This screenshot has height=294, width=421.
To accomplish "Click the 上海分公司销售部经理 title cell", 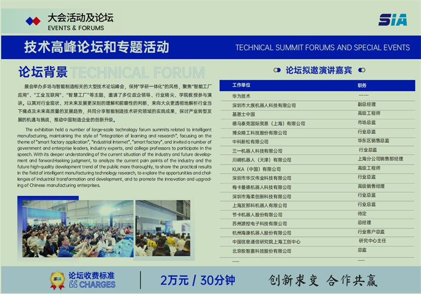I will [380, 159].
